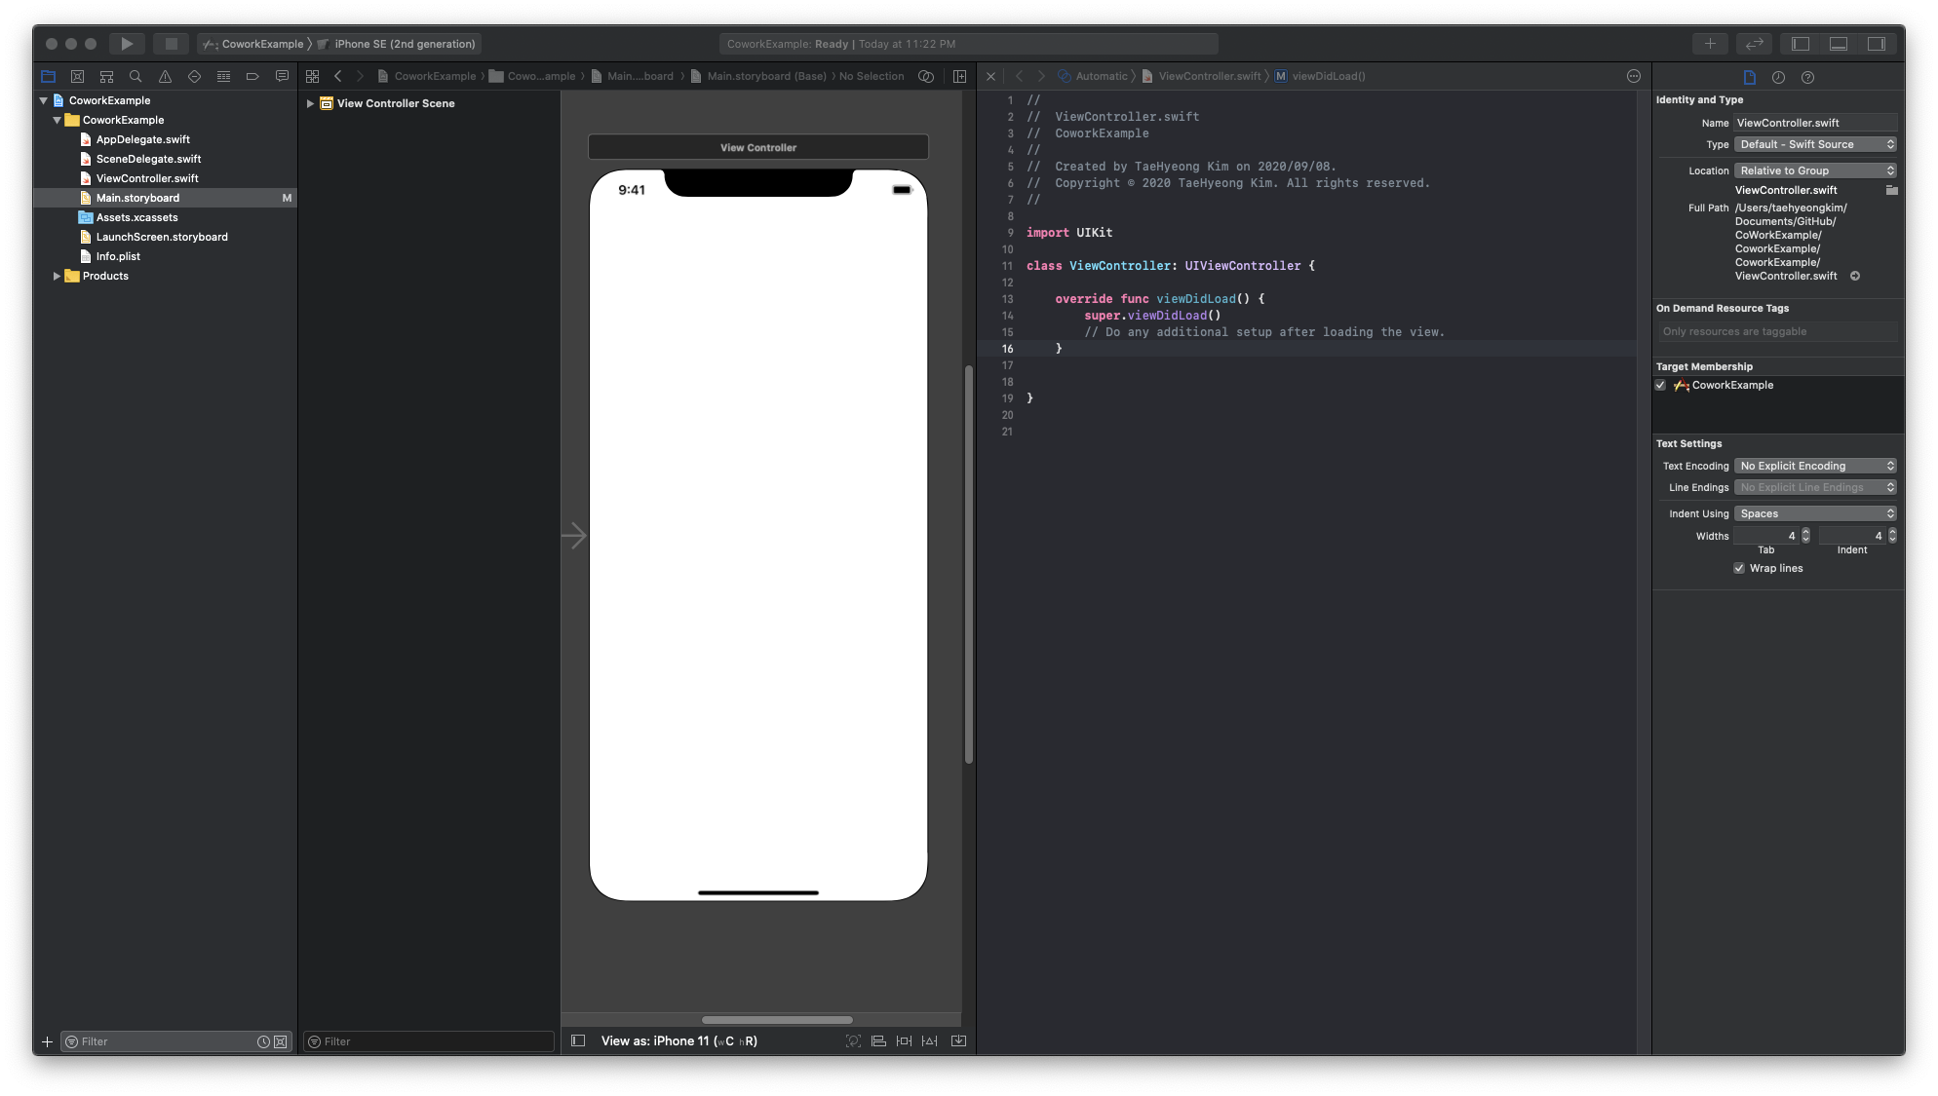Click the Run play button
This screenshot has width=1938, height=1096.
click(x=126, y=44)
